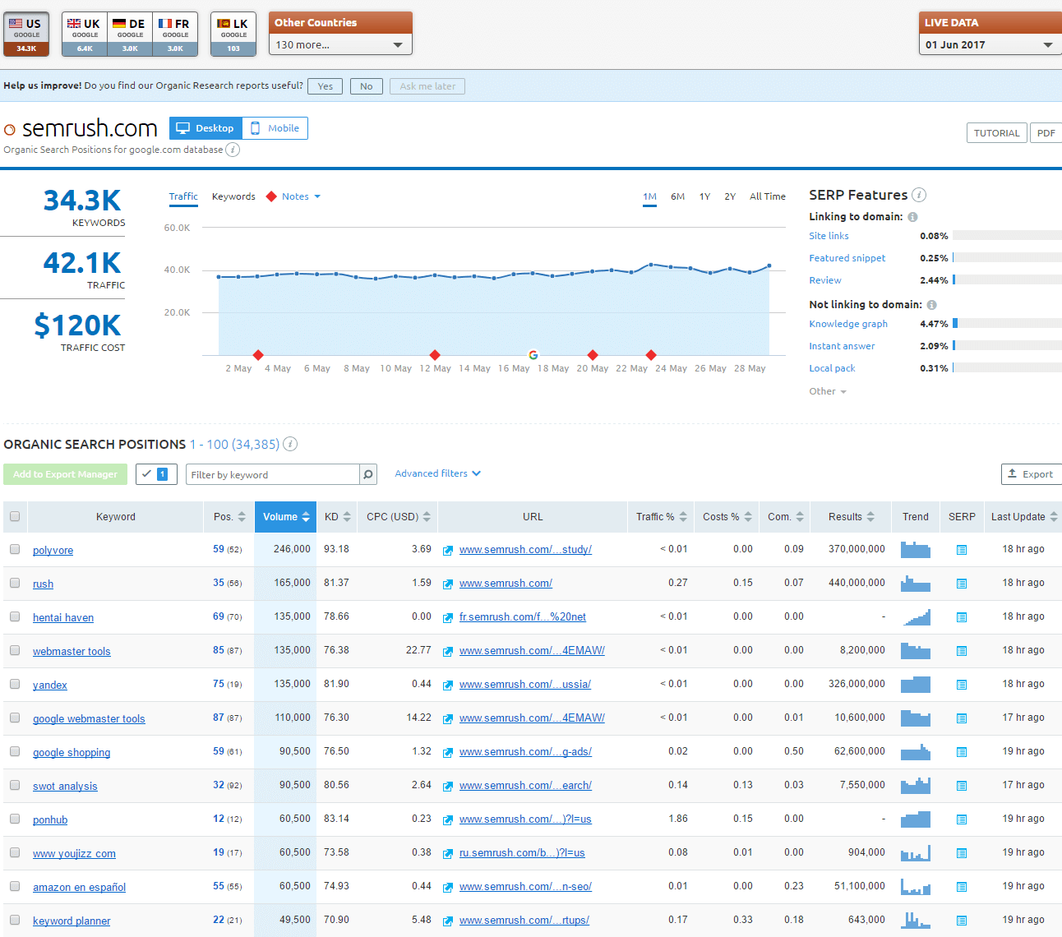Focus the Filter by keyword input field
This screenshot has height=937, width=1062.
pos(273,474)
